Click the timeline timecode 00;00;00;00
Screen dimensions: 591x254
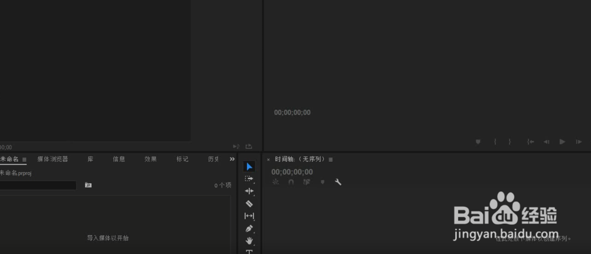coord(292,172)
